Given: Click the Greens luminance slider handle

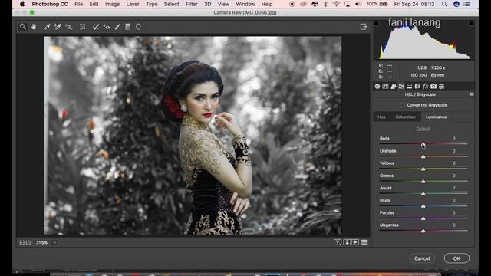Looking at the screenshot, I should (423, 181).
